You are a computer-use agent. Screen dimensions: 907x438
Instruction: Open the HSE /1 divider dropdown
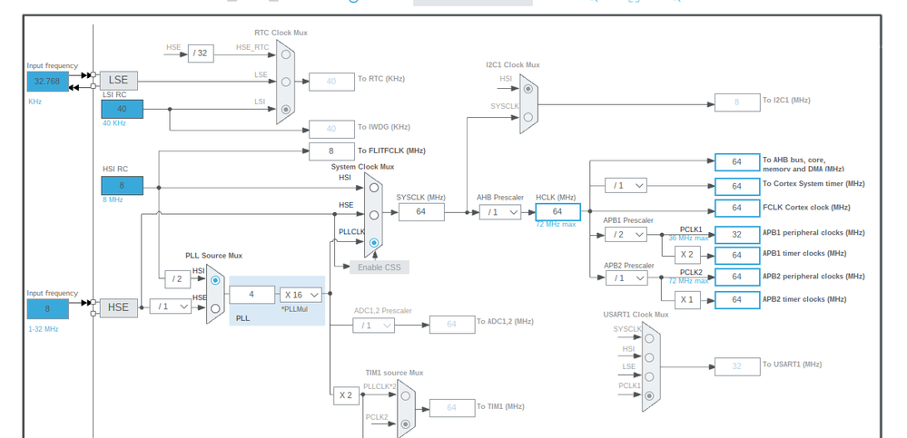[x=170, y=307]
